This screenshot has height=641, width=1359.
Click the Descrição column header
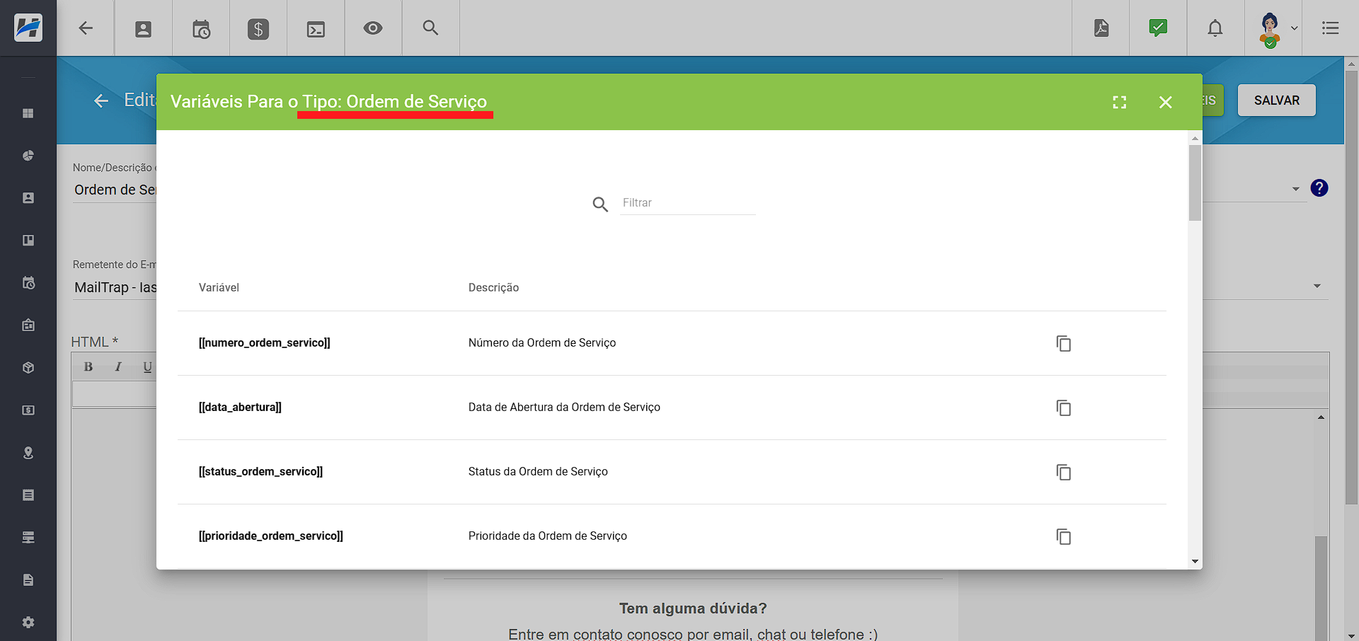pos(493,287)
